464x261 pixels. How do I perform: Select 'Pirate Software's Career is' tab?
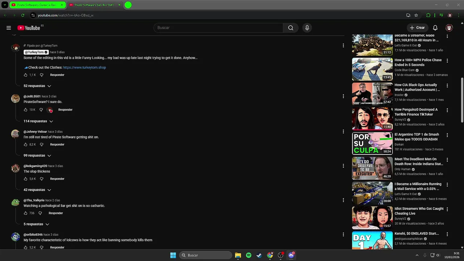pyautogui.click(x=38, y=5)
